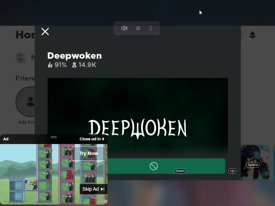Click the ad panel grab handle lines

pos(54,137)
